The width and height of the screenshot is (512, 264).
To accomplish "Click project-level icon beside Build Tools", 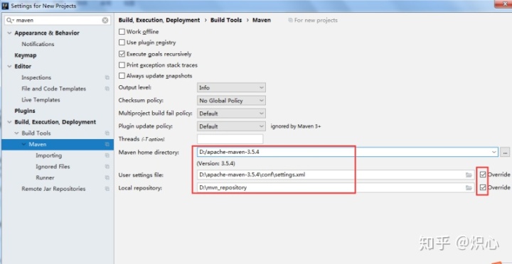I will click(107, 133).
